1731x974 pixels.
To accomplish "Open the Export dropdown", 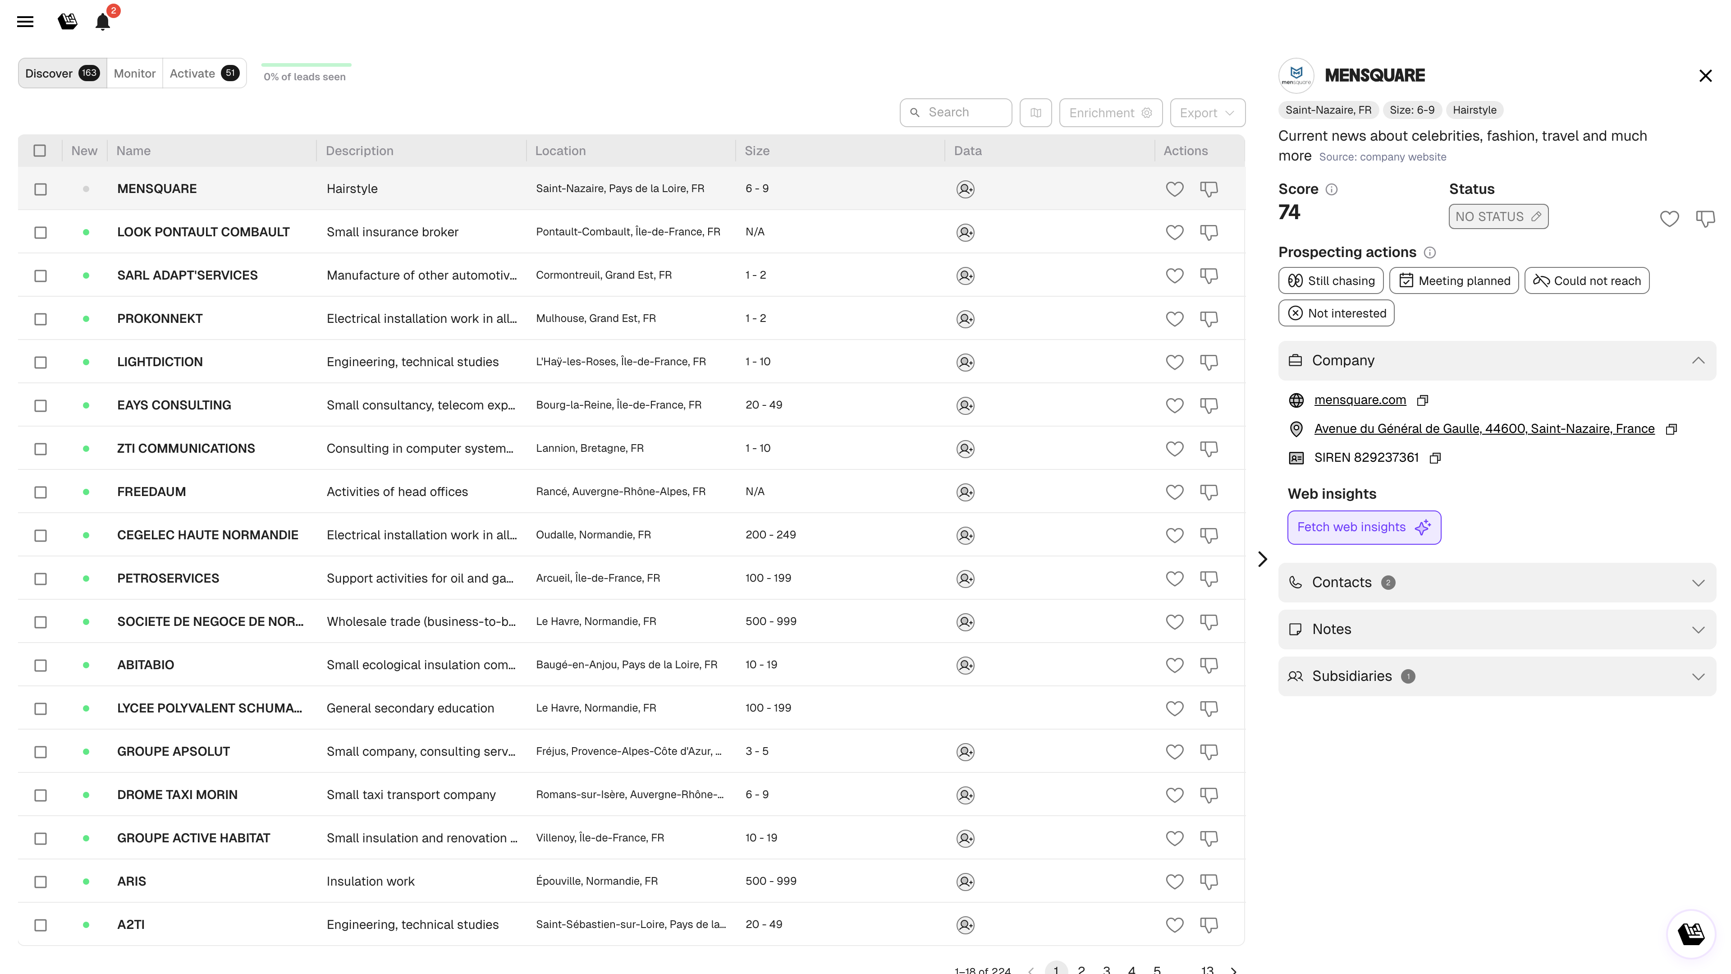I will (1207, 113).
